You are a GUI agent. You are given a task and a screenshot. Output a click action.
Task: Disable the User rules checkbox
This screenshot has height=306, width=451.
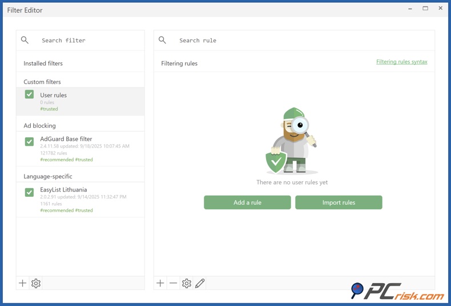[29, 94]
